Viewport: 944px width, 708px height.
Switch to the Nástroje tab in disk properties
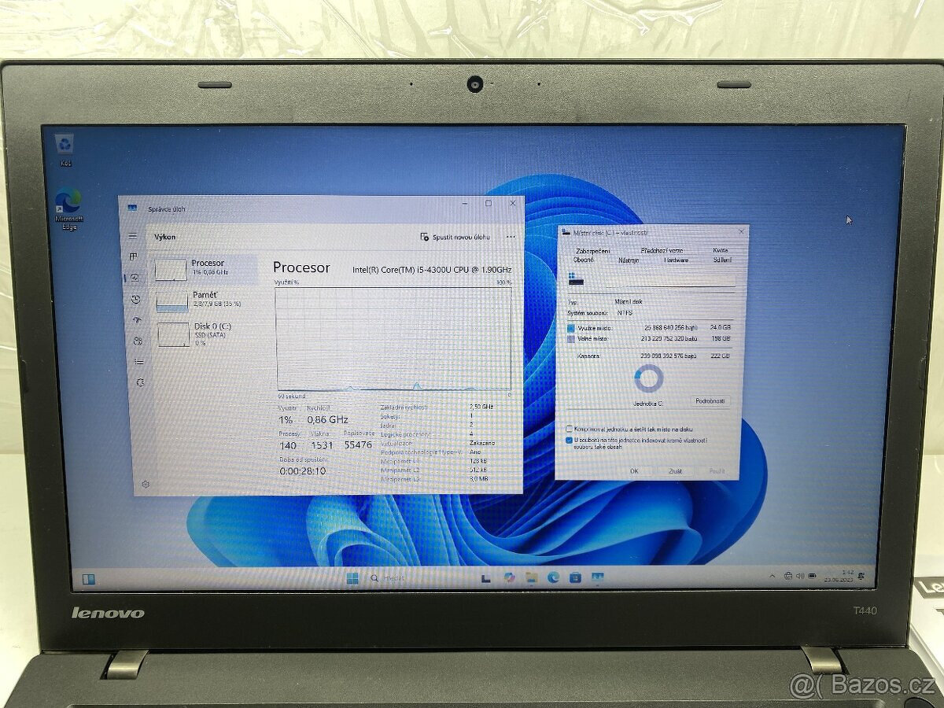pyautogui.click(x=628, y=260)
